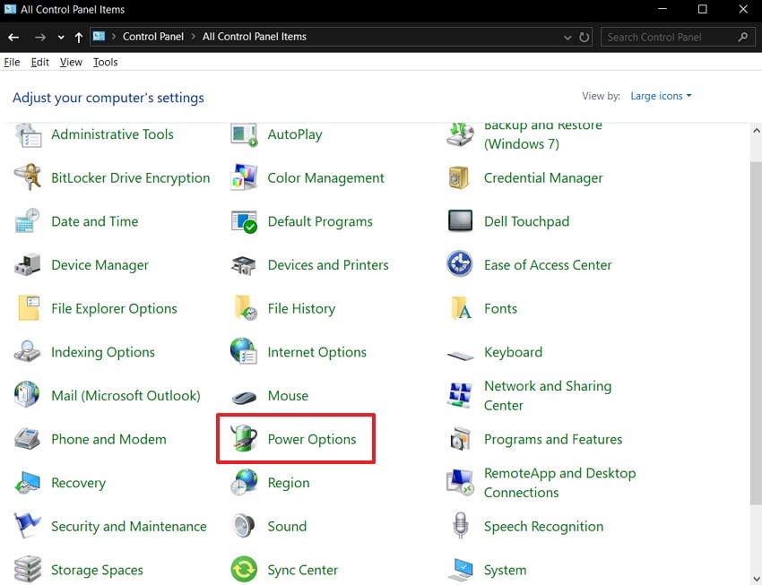The height and width of the screenshot is (585, 762).
Task: Open the Speech Recognition link text
Action: tap(543, 527)
